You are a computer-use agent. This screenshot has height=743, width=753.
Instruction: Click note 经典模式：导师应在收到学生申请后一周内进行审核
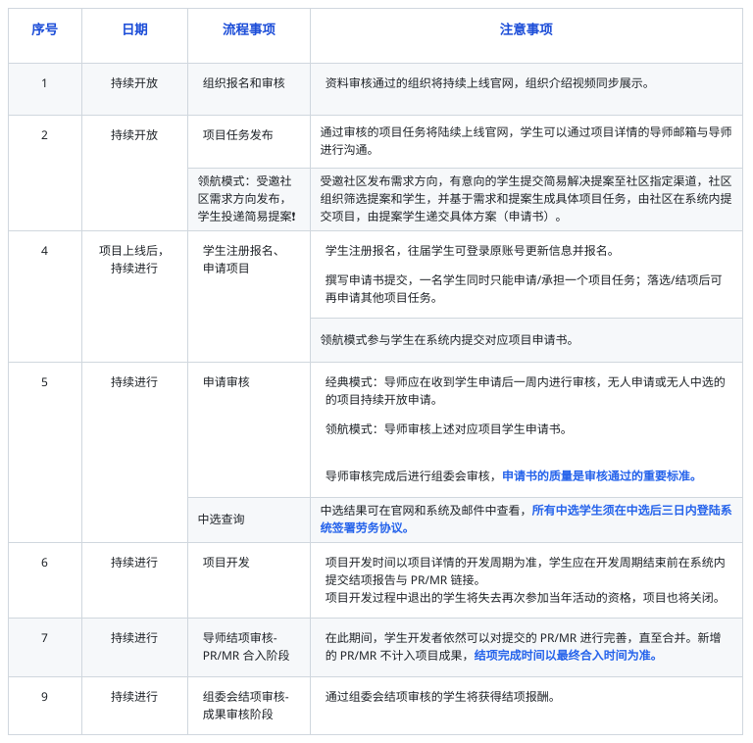click(525, 391)
